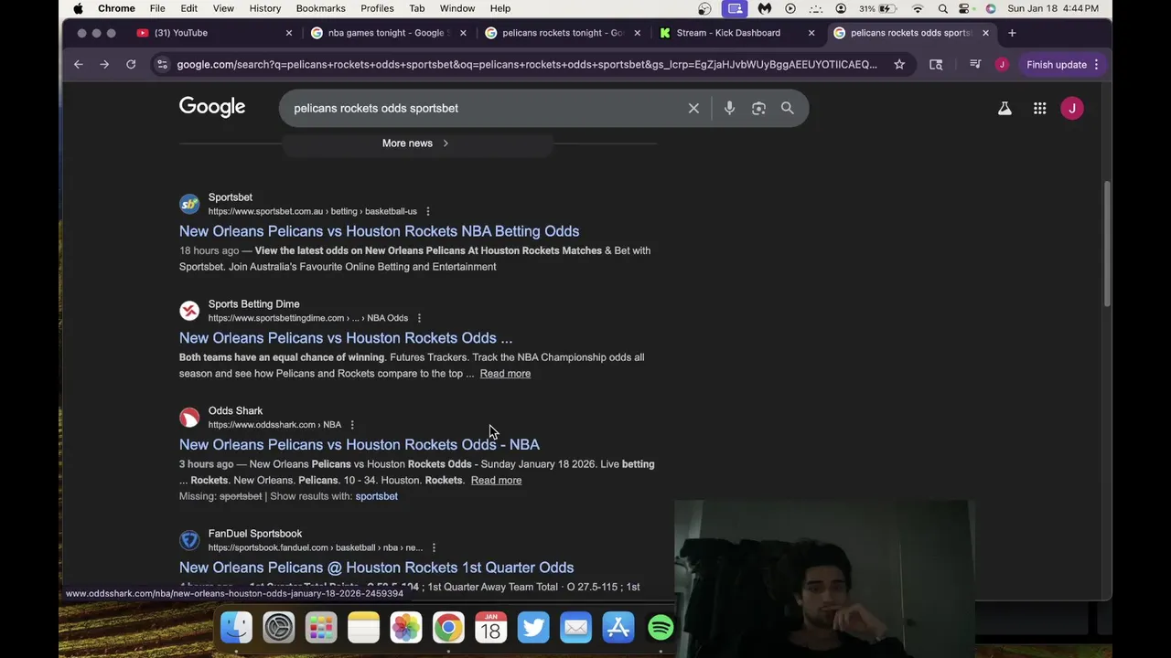This screenshot has width=1171, height=658.
Task: Open Siri from the menu bar
Action: pos(990,8)
